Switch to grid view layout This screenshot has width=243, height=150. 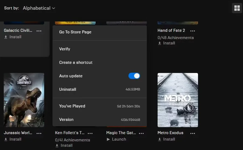tap(237, 8)
